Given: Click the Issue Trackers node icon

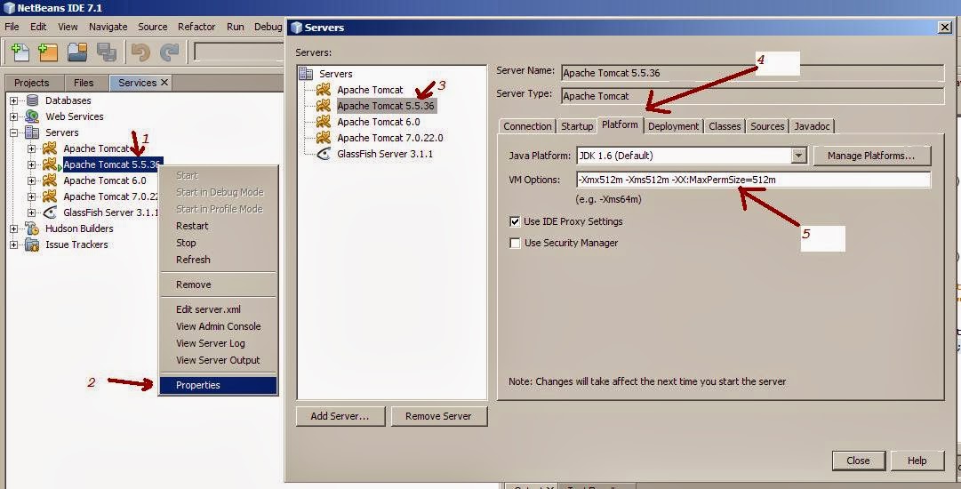Looking at the screenshot, I should coord(32,244).
